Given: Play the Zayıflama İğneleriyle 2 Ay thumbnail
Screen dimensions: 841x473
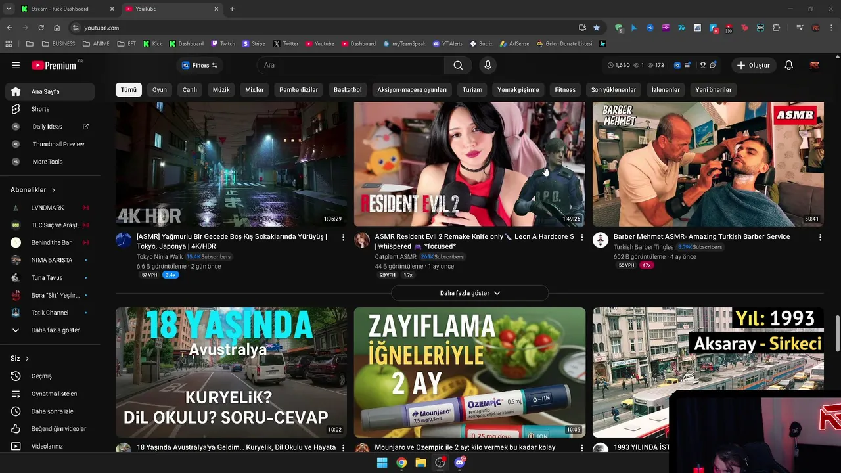Looking at the screenshot, I should point(470,372).
